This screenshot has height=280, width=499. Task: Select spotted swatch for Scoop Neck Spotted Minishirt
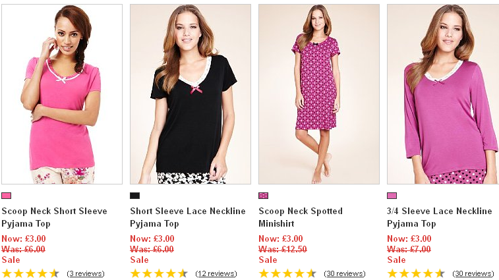click(264, 196)
